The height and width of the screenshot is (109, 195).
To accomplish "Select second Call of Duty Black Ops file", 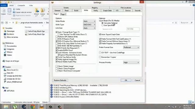I will click(x=36, y=34).
